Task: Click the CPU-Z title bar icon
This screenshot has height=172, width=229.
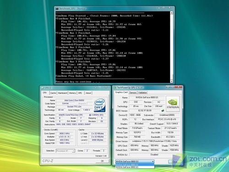Action: coord(43,88)
